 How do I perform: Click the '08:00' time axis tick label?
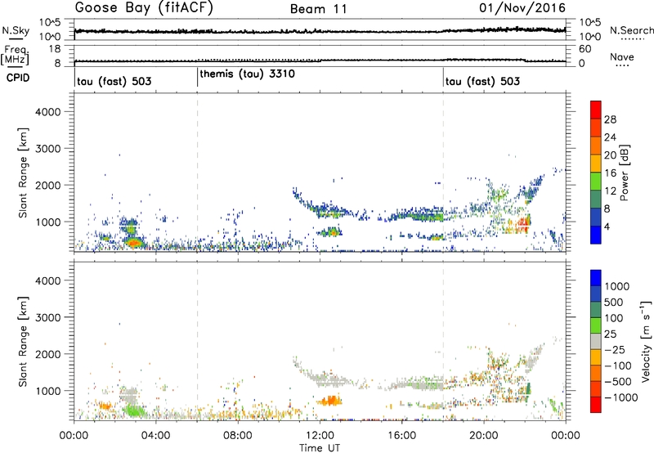(x=238, y=436)
